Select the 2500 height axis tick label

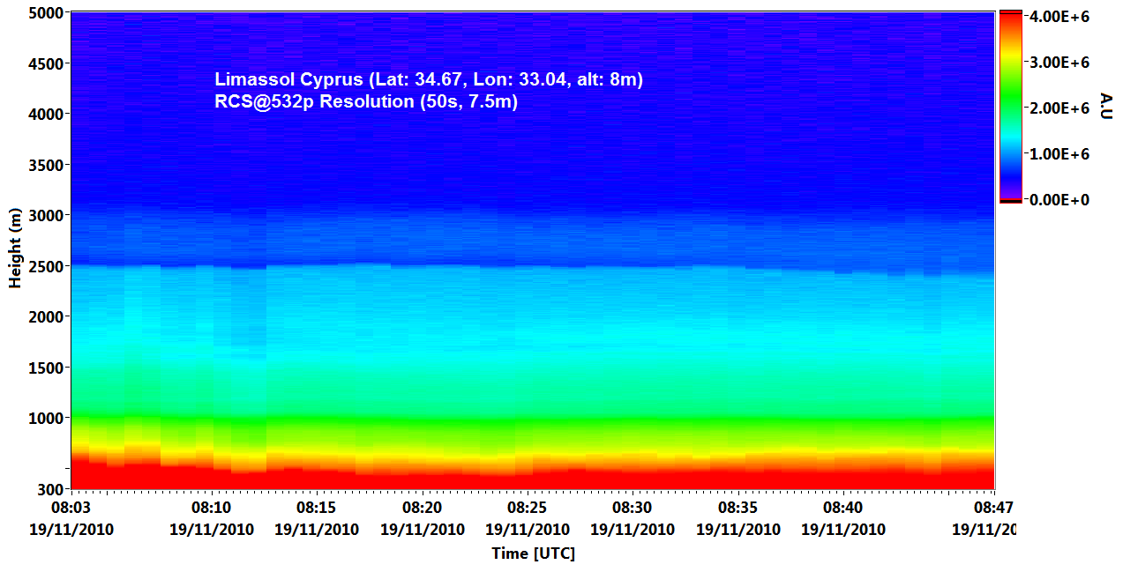point(44,266)
